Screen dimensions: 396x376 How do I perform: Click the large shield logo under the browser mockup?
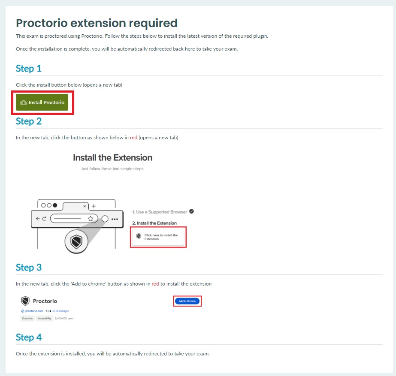(x=76, y=241)
